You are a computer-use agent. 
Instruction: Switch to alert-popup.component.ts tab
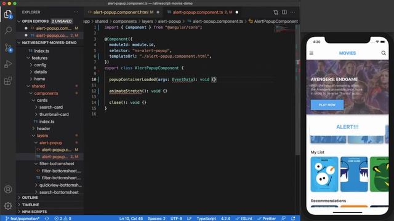(198, 12)
